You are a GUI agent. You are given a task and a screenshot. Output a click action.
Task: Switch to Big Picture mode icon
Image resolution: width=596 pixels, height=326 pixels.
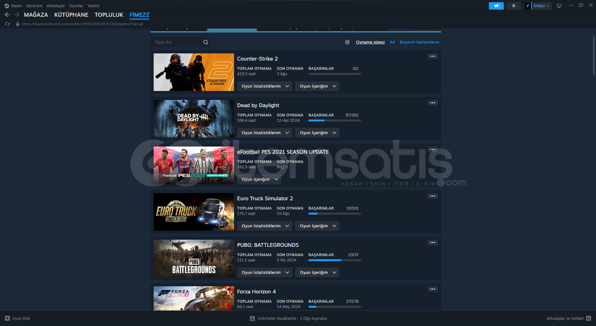tap(559, 6)
